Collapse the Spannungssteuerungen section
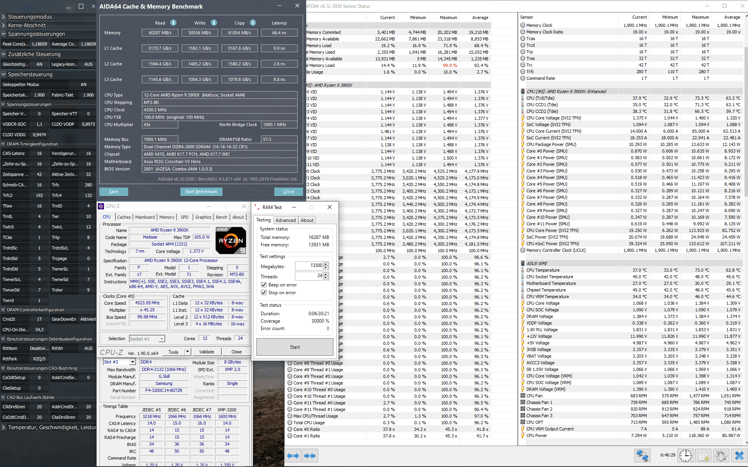This screenshot has width=748, height=467. 4,34
